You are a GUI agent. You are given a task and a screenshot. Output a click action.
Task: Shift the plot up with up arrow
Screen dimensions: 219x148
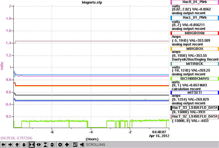pyautogui.click(x=17, y=145)
